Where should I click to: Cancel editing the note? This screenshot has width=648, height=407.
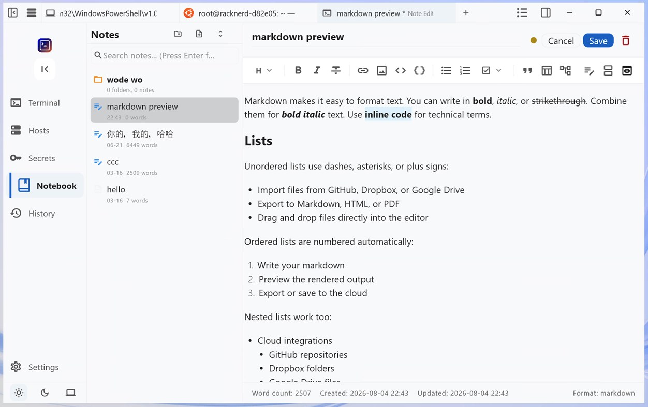click(x=561, y=41)
